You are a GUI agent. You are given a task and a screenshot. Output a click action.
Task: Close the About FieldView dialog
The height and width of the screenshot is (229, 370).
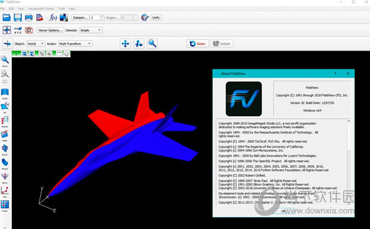coord(348,73)
